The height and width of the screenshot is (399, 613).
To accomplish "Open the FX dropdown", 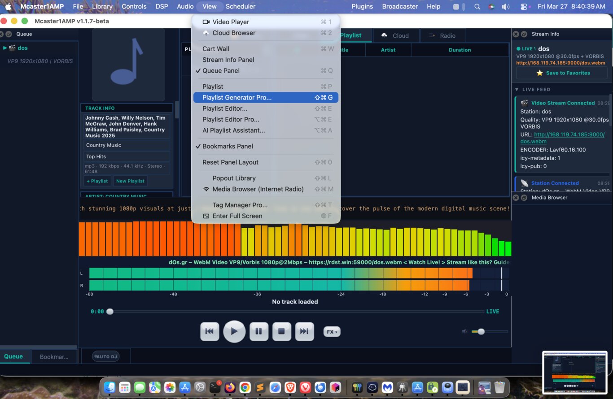I will [332, 332].
